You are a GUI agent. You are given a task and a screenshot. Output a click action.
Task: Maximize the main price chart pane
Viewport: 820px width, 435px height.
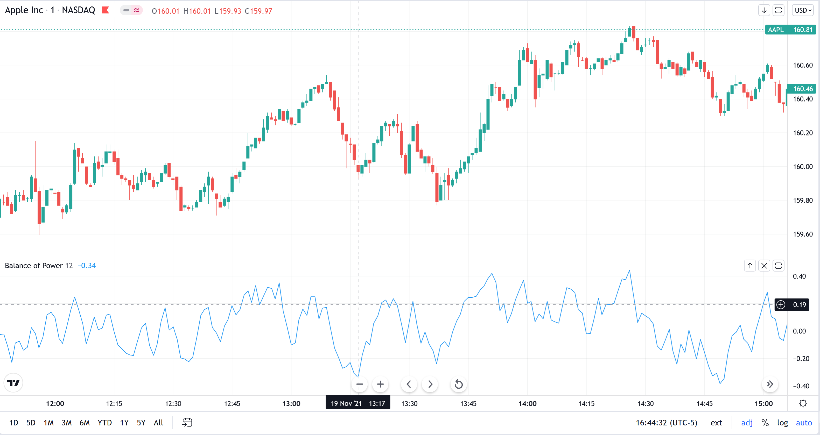[778, 10]
